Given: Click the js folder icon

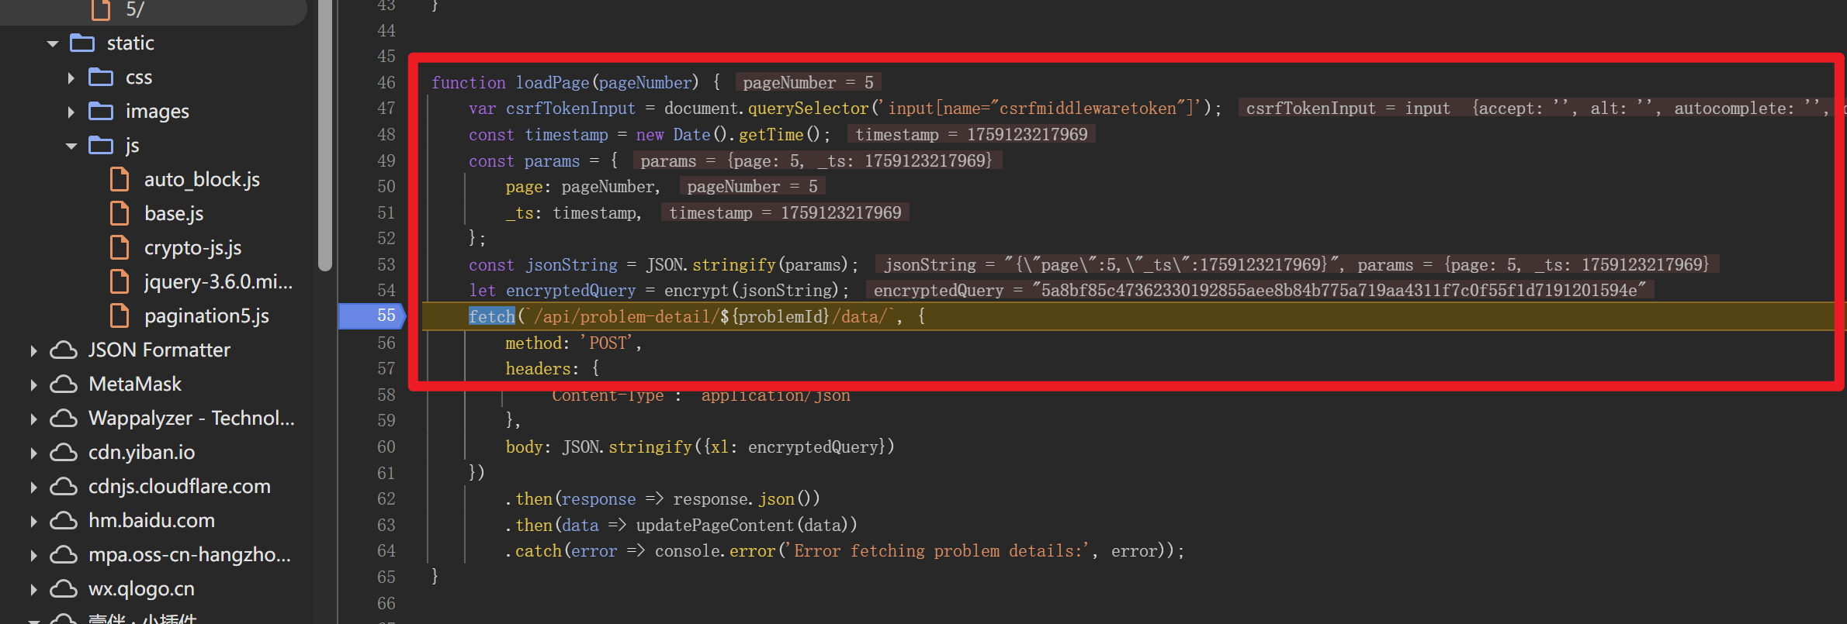Looking at the screenshot, I should click(101, 145).
